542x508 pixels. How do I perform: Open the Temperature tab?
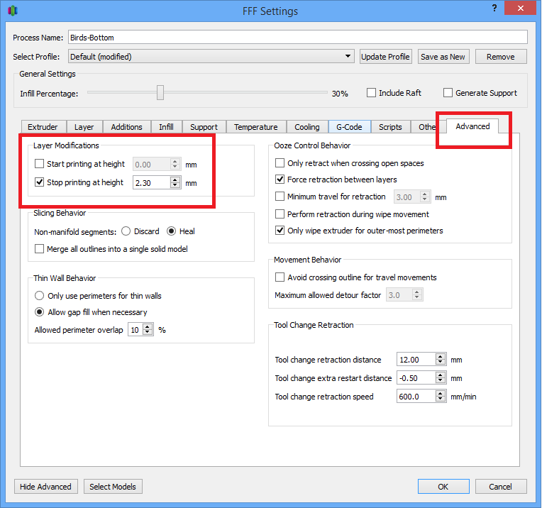(x=255, y=127)
